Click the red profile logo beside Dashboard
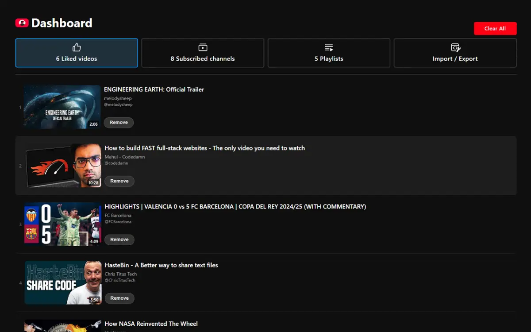Viewport: 531px width, 332px height. tap(22, 23)
